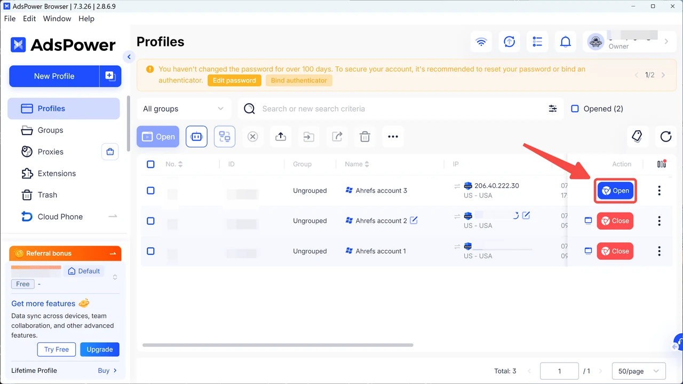The height and width of the screenshot is (384, 683).
Task: Select Trash in the sidebar
Action: [63, 195]
